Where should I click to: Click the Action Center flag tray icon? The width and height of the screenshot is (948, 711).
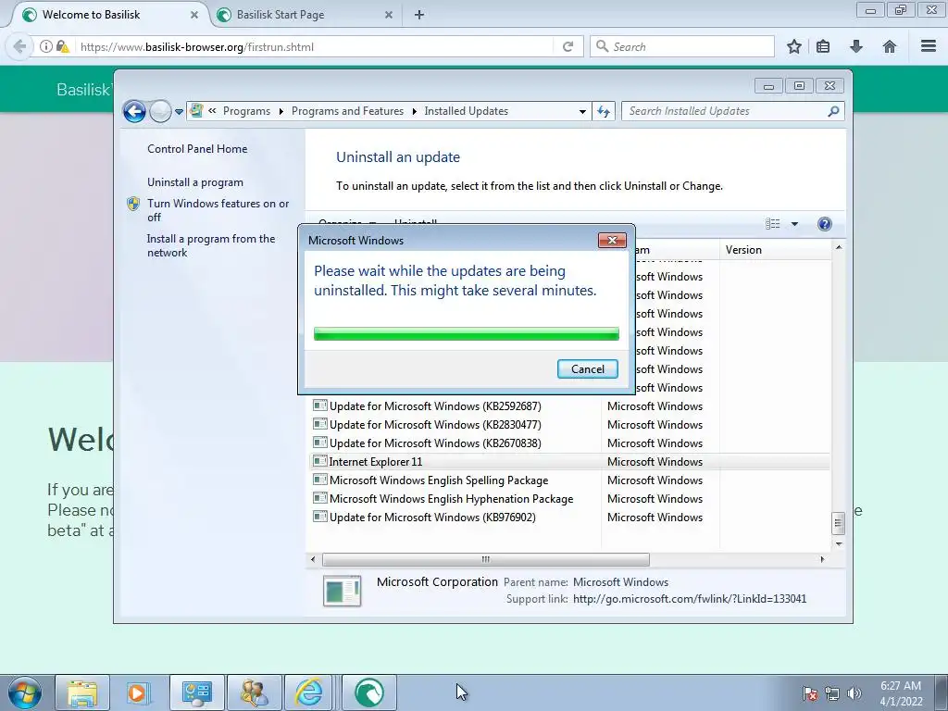coord(810,692)
